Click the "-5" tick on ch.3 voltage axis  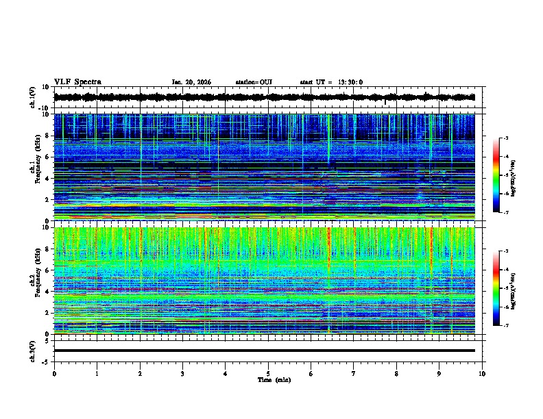click(x=46, y=362)
